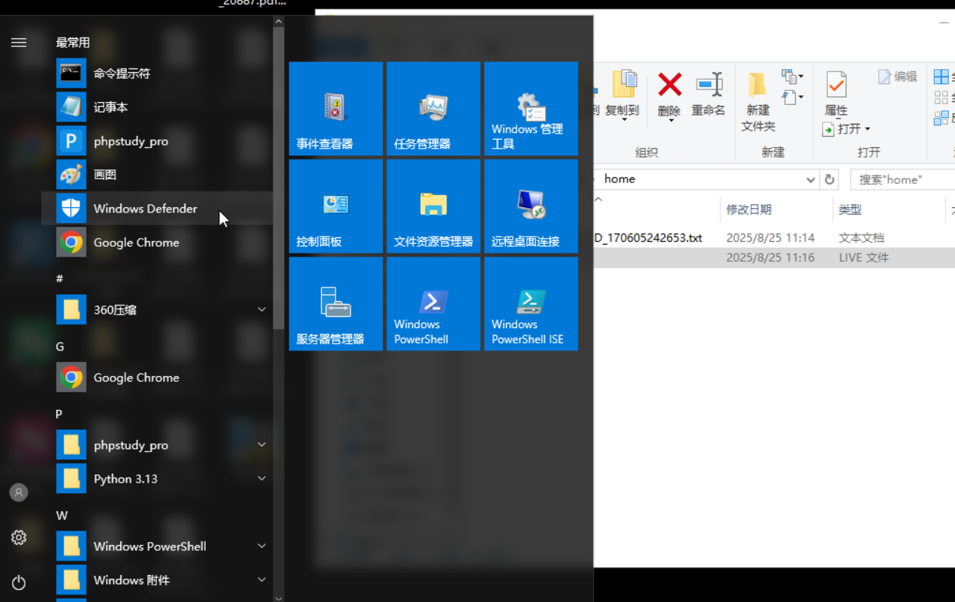Launch phpstudy_pro in most used list
This screenshot has width=955, height=602.
(158, 141)
